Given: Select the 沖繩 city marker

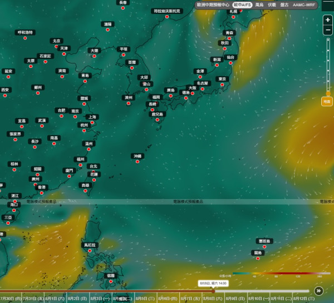Looking at the screenshot, I should [137, 162].
